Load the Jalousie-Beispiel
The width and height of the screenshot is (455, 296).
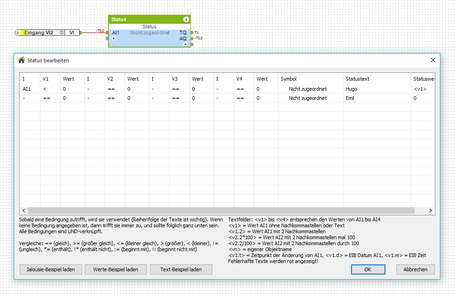click(51, 269)
